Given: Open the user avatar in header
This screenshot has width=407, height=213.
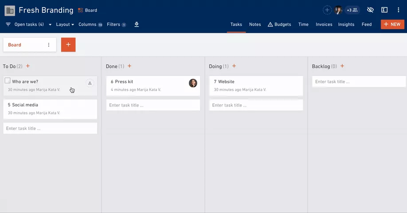Looking at the screenshot, I should pyautogui.click(x=338, y=10).
